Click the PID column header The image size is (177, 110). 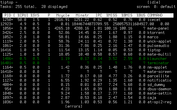click(x=8, y=15)
